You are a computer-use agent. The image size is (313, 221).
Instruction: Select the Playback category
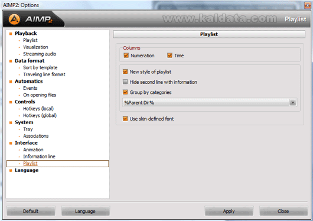[26, 33]
